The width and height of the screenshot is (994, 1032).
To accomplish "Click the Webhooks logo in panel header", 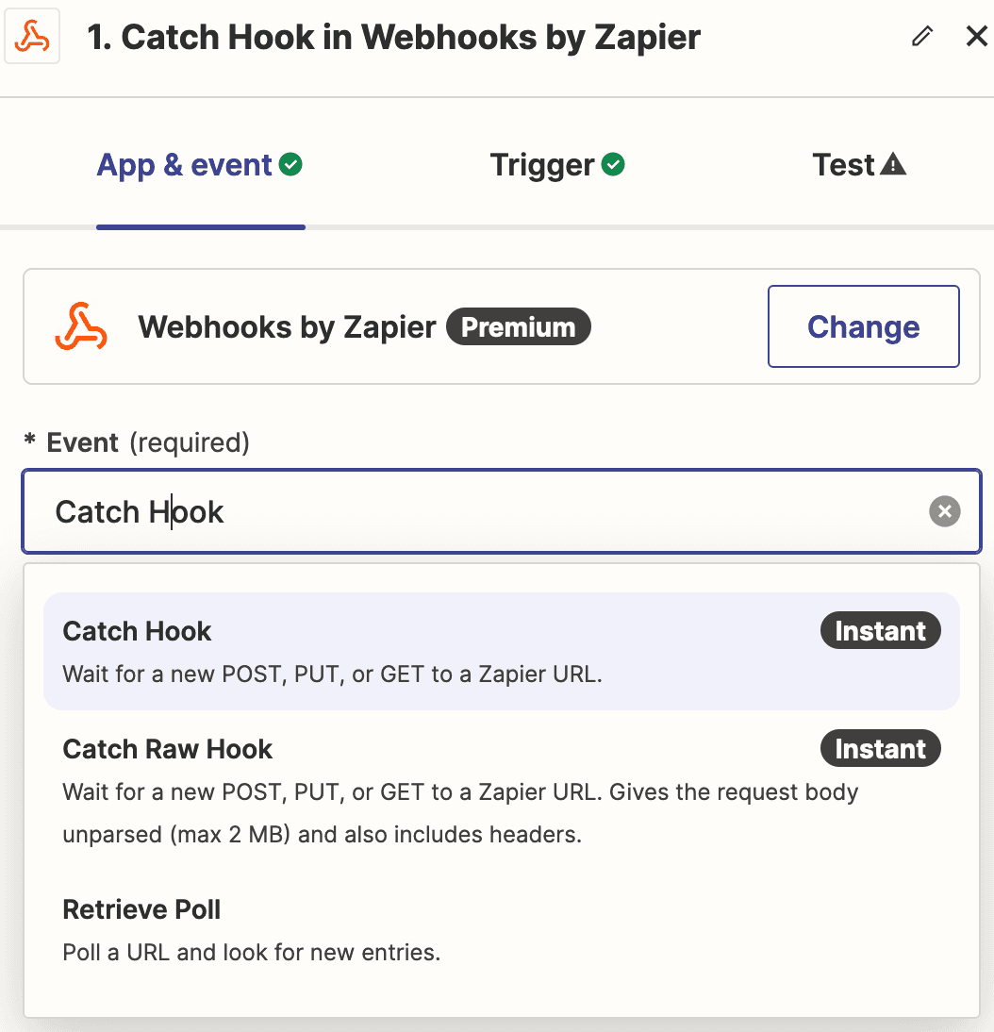I will point(32,36).
